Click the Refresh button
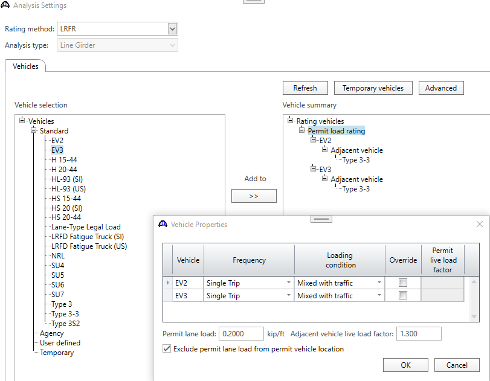Screen dimensions: 490x381 coord(305,88)
